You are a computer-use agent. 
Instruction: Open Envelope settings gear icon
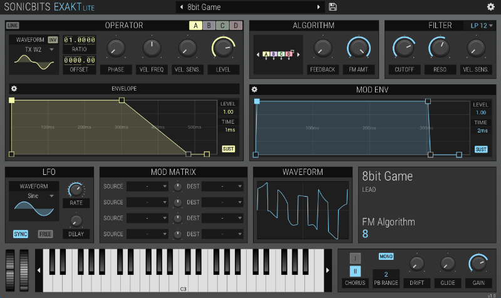click(x=14, y=89)
